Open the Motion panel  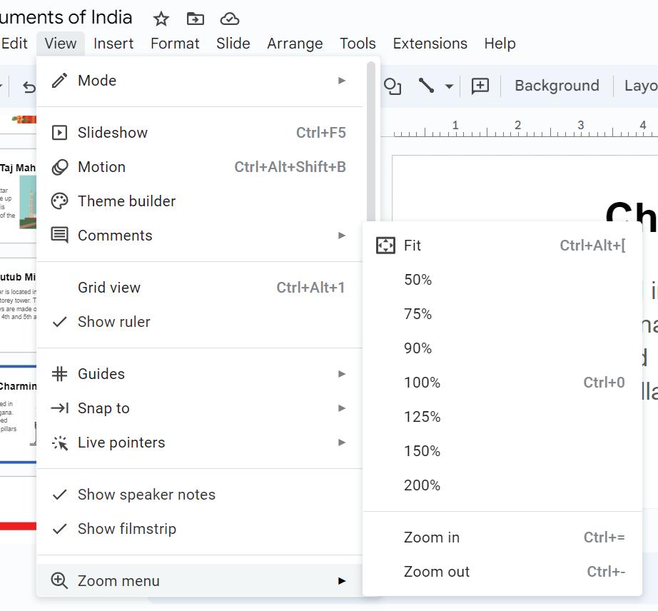(101, 167)
